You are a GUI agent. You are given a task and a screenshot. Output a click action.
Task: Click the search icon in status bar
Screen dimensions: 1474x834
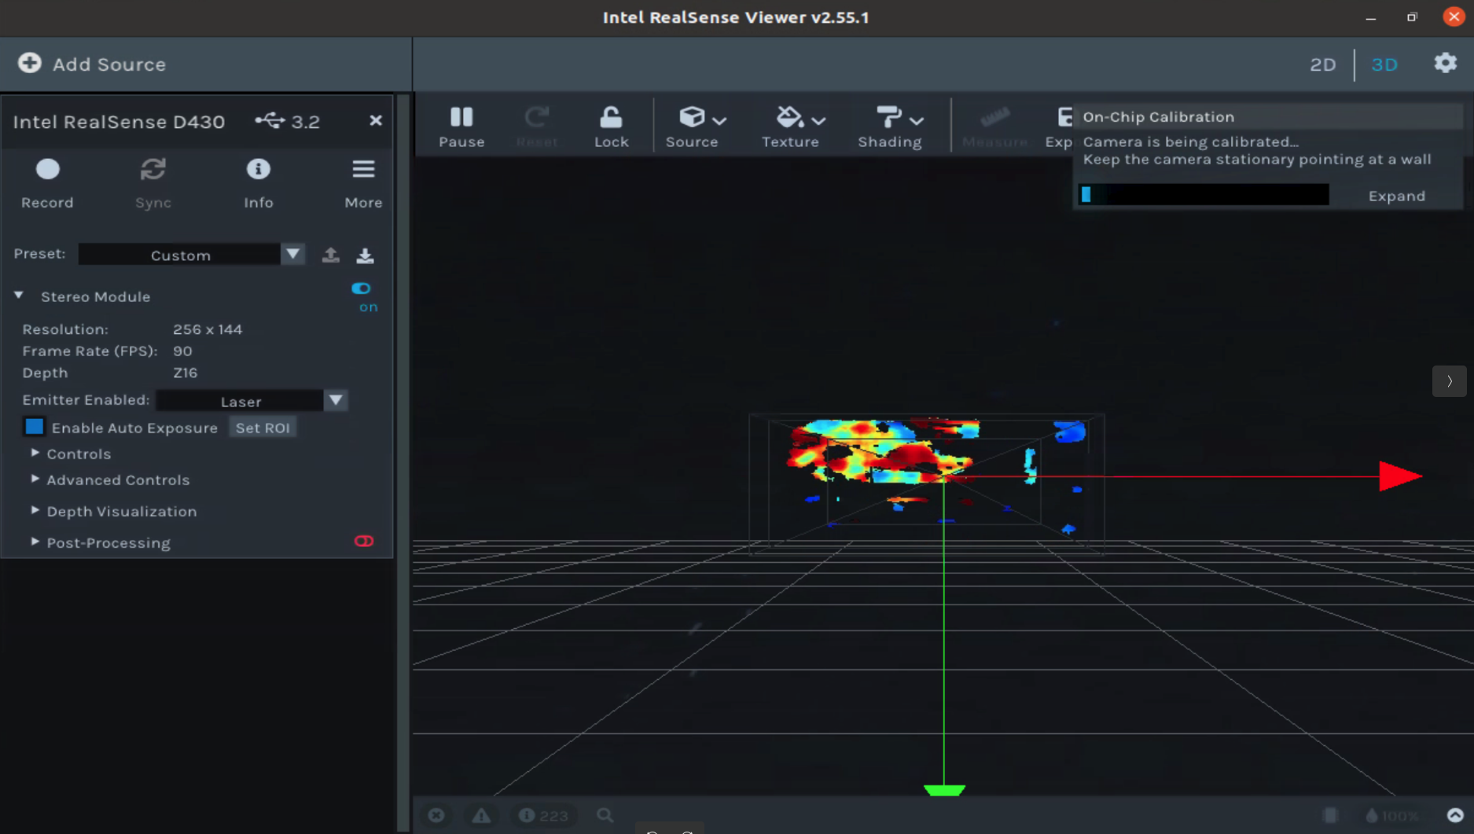(x=605, y=815)
